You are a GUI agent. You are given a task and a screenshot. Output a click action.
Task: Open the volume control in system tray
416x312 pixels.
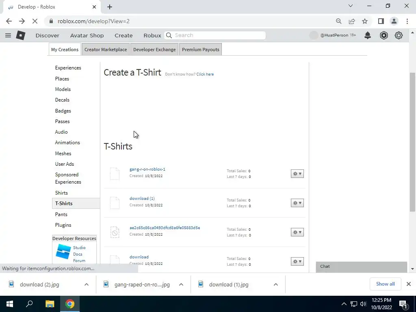click(x=363, y=304)
